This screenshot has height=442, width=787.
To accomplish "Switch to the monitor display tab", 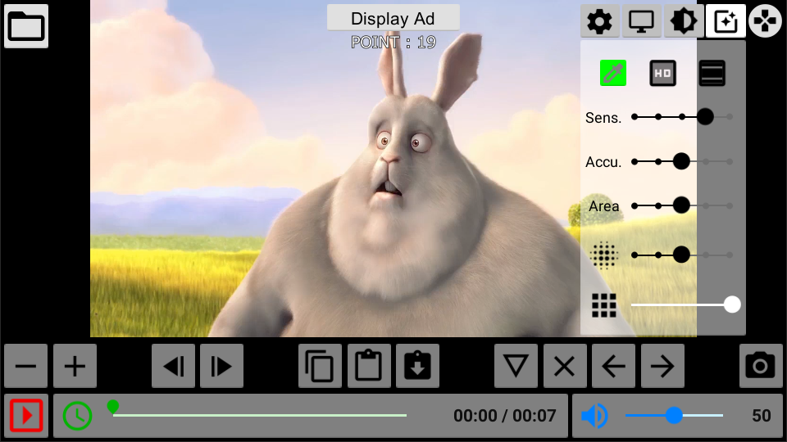I will pos(641,21).
